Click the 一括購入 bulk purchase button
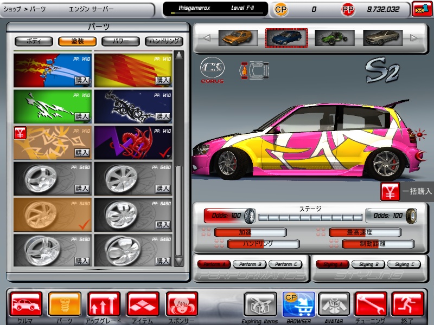This screenshot has width=434, height=325. [x=407, y=191]
